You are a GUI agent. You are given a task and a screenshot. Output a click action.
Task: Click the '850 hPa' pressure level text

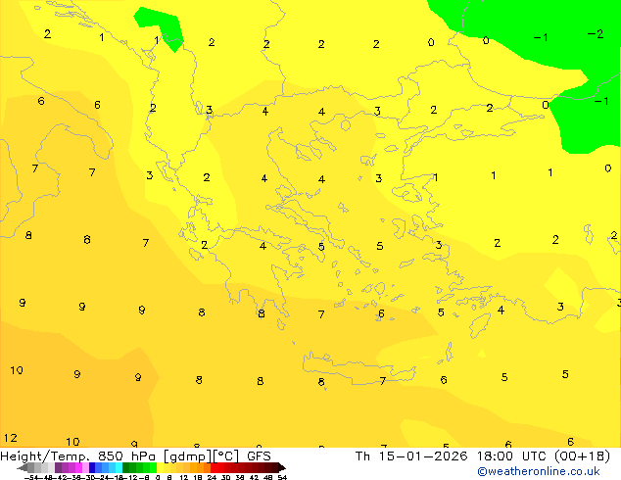coord(127,456)
